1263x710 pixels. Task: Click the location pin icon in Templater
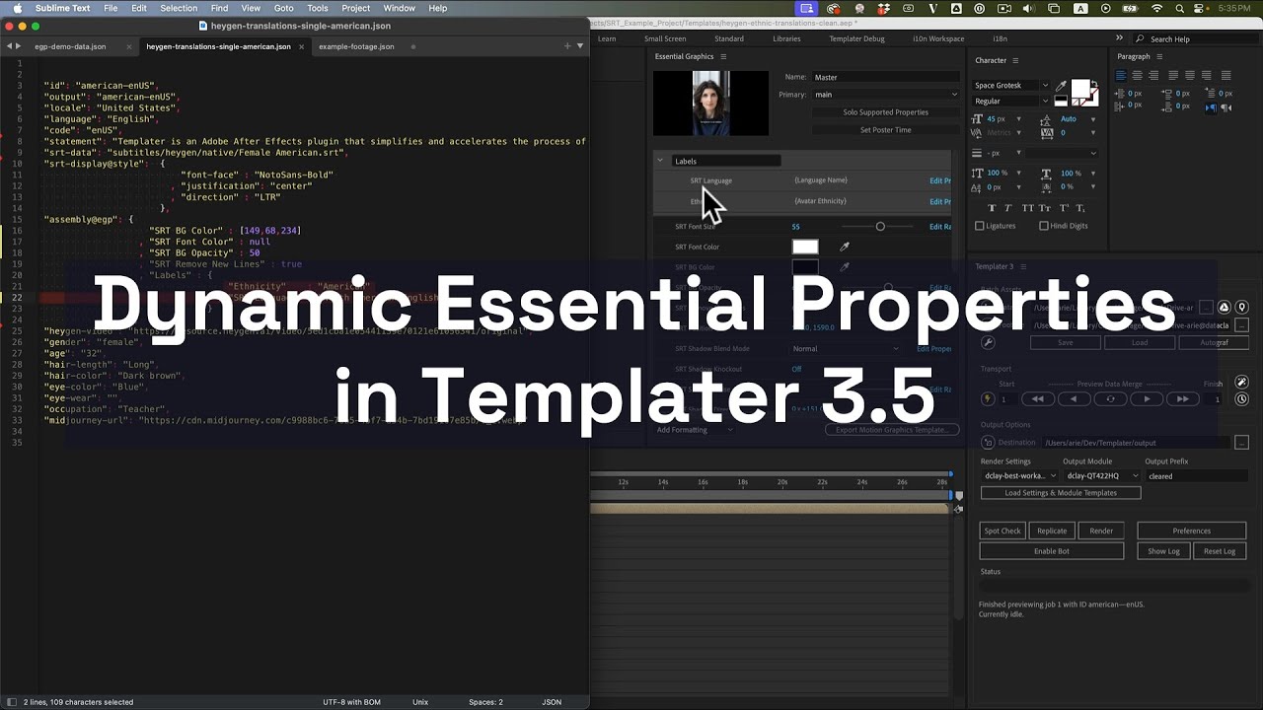[1240, 308]
